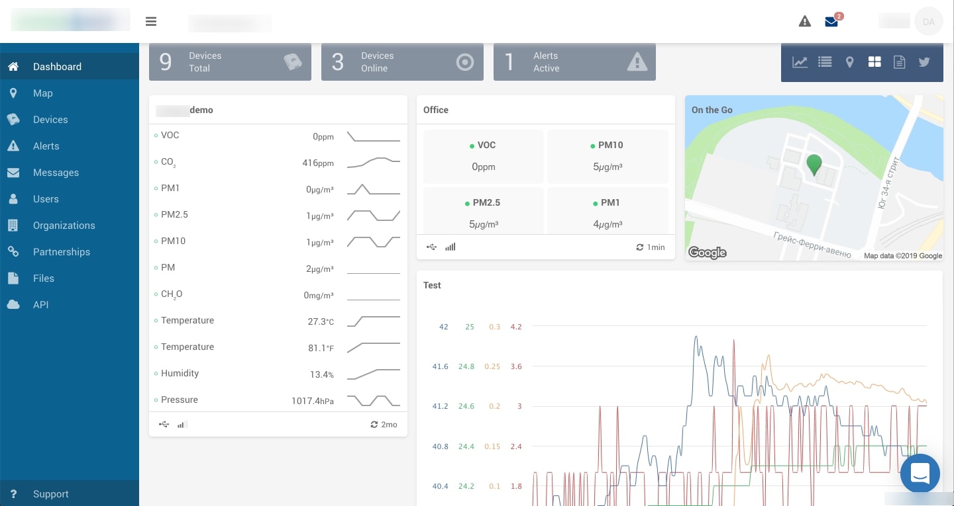
Task: Open Support at sidebar bottom
Action: [70, 493]
